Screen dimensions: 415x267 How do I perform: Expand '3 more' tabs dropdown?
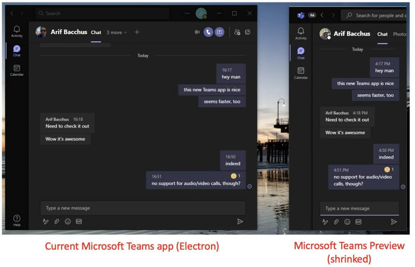pyautogui.click(x=117, y=32)
